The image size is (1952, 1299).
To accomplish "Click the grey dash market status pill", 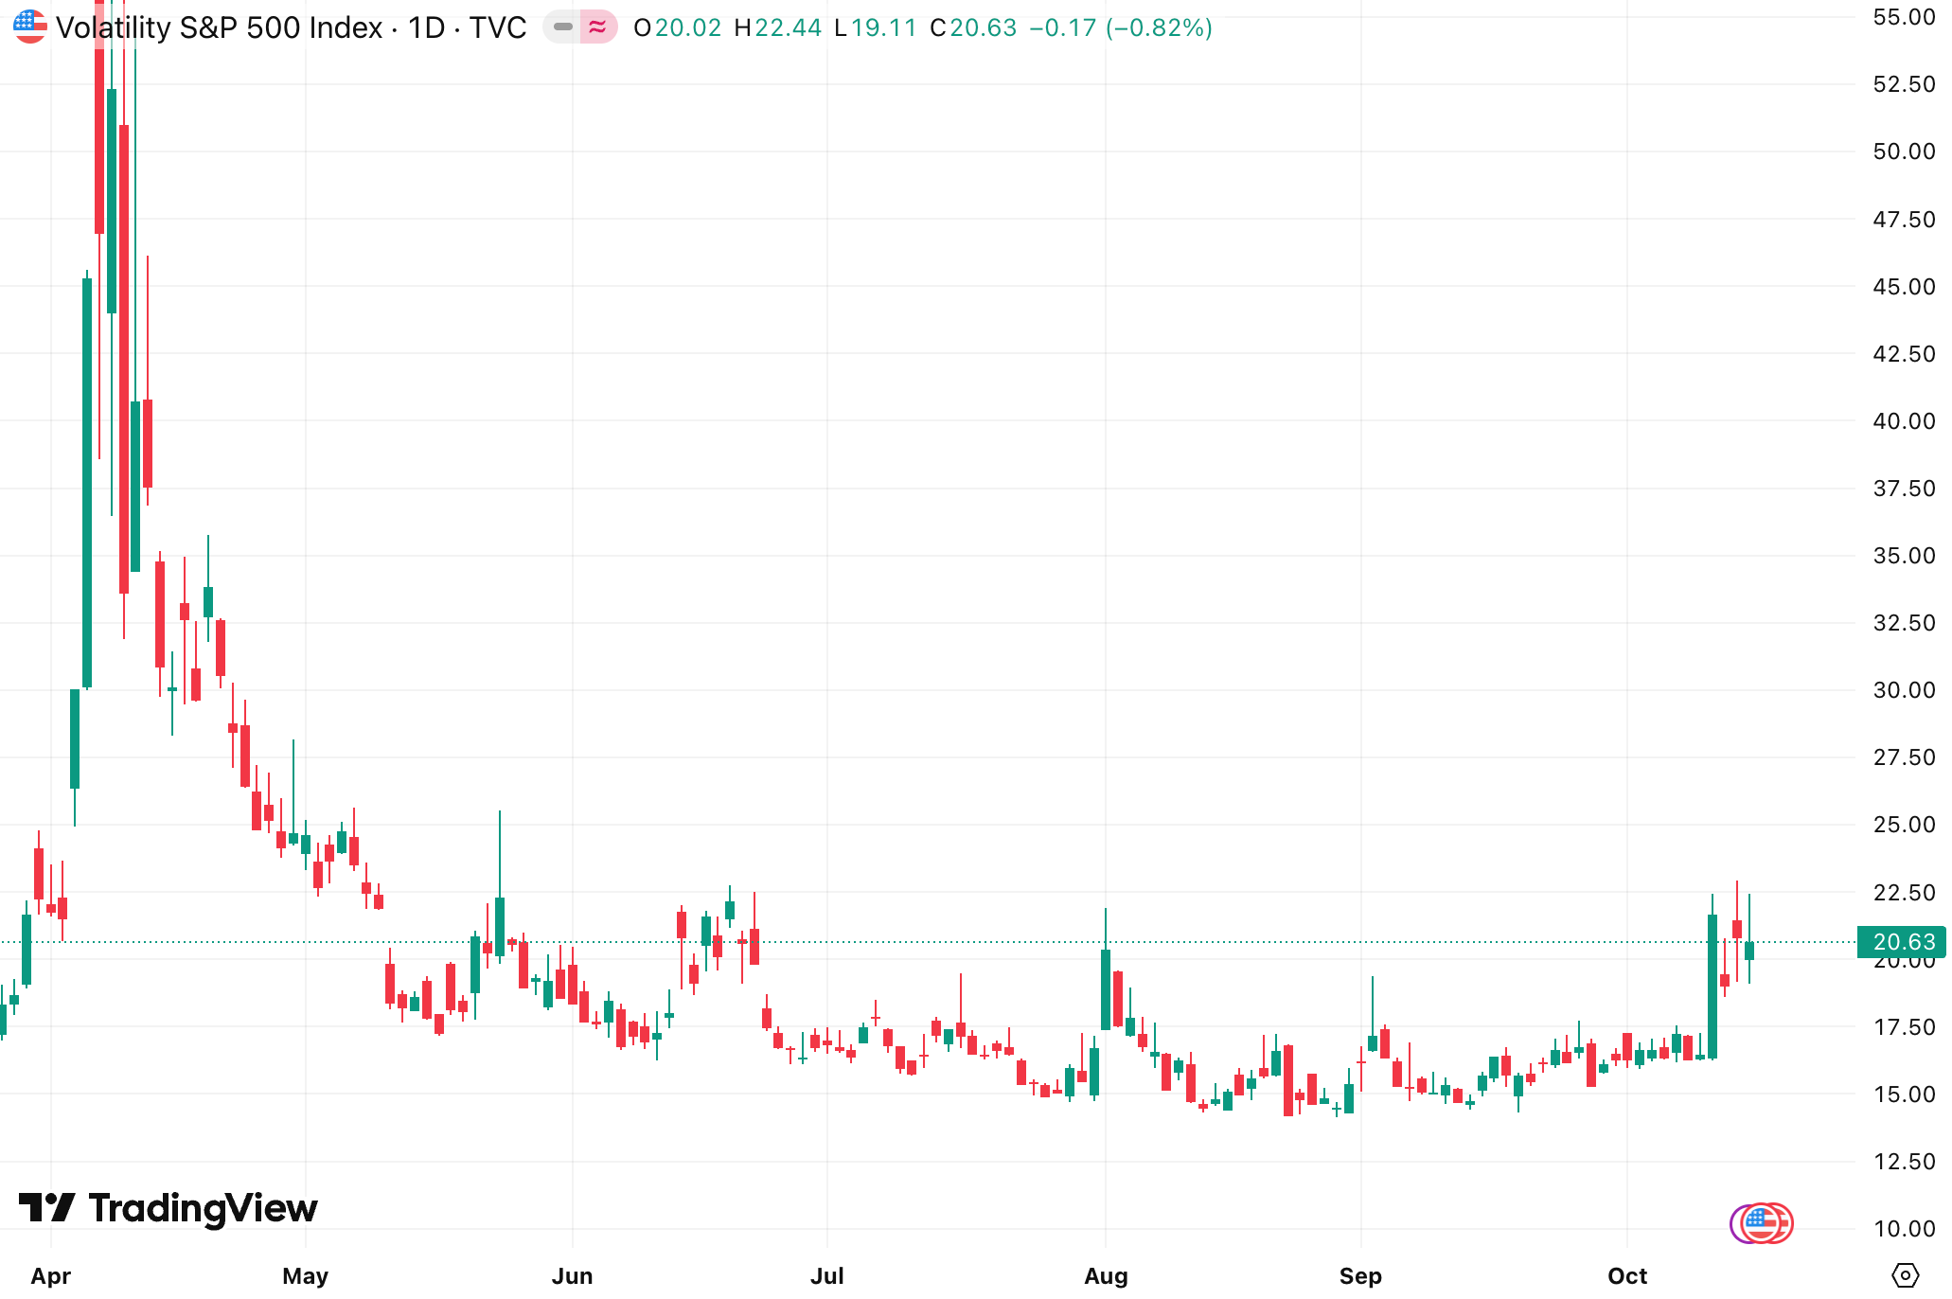I will pyautogui.click(x=562, y=27).
